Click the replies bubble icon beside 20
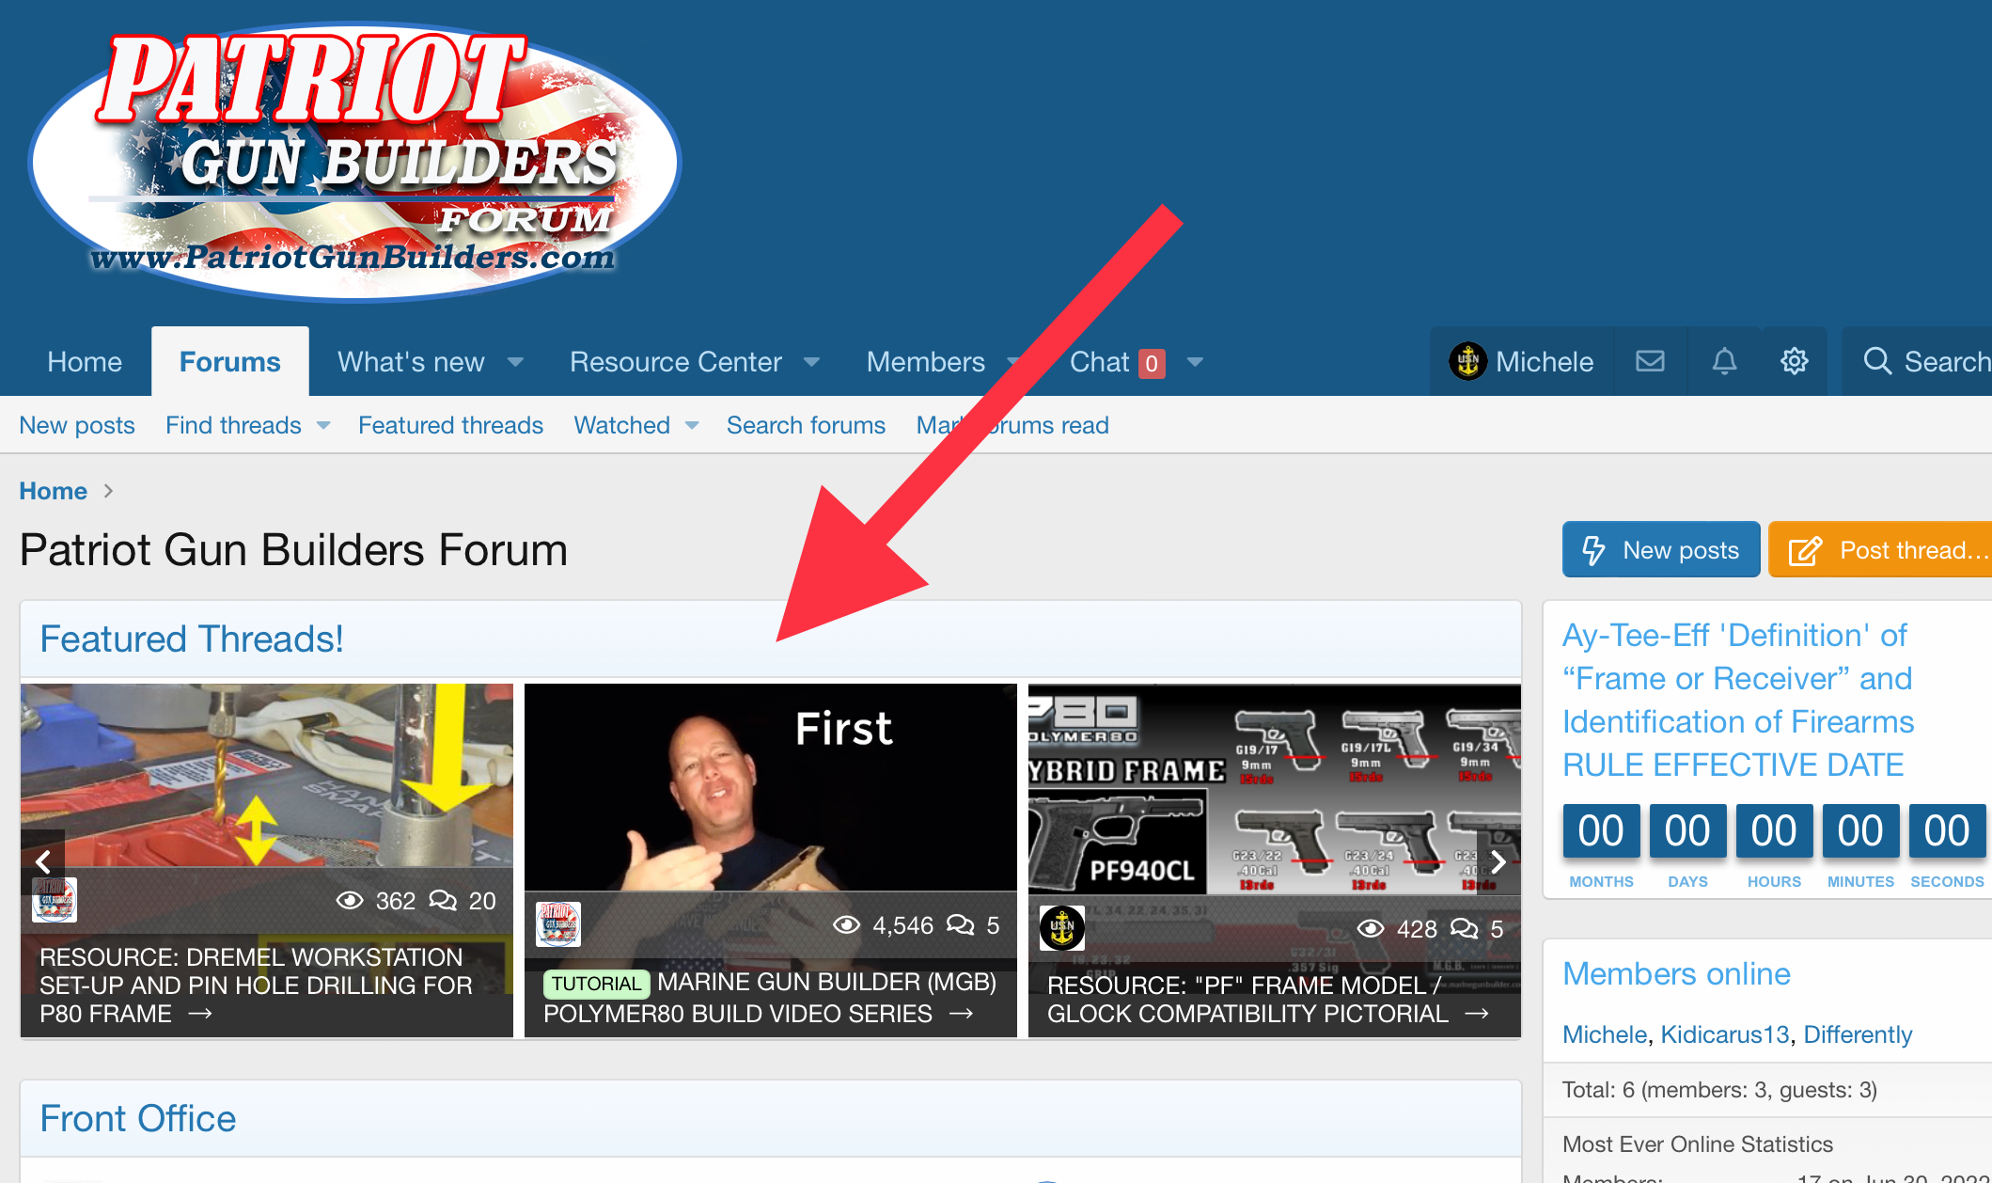 [443, 901]
